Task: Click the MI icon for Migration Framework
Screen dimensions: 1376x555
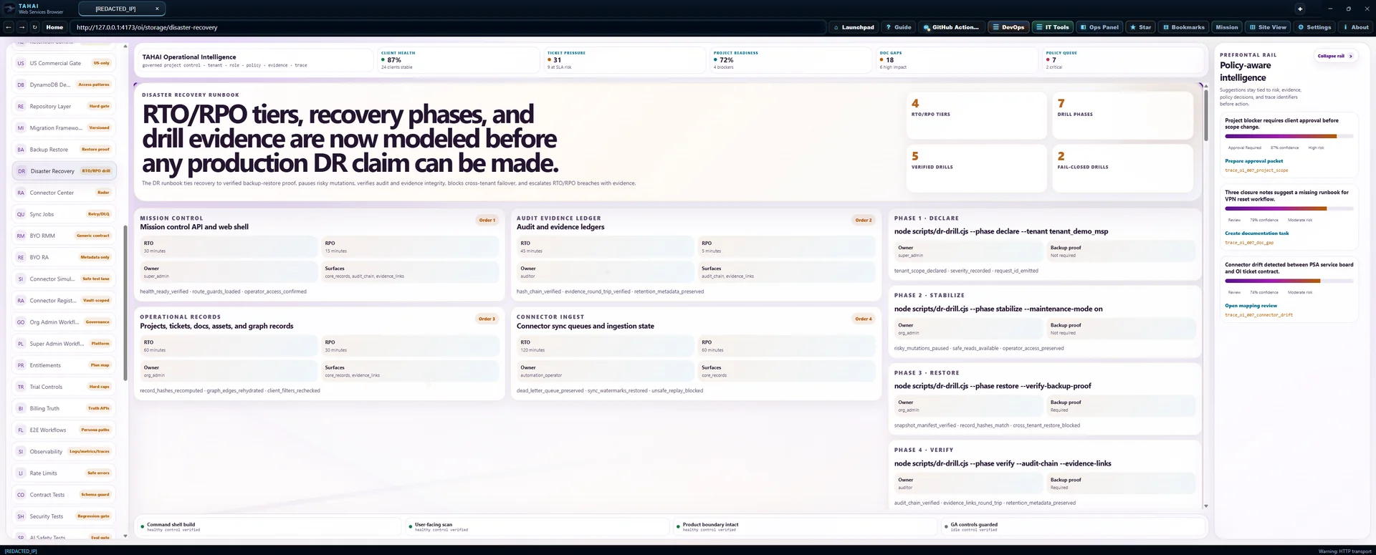Action: [x=21, y=127]
